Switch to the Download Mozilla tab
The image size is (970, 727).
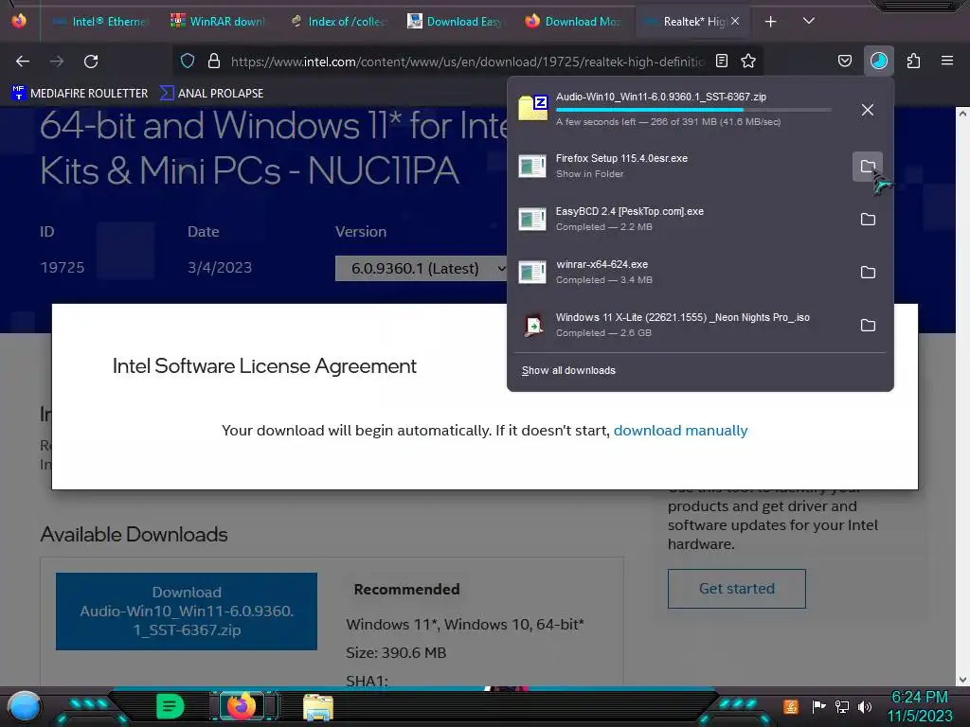(x=573, y=21)
